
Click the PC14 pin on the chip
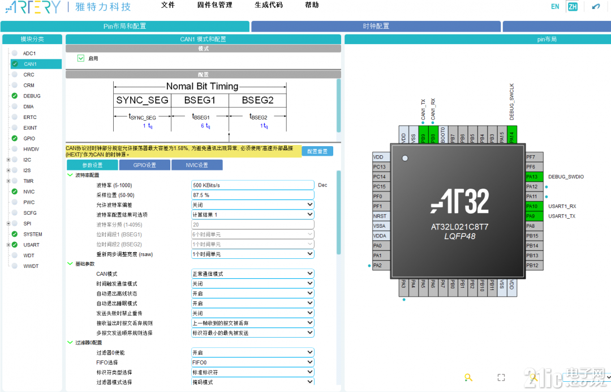[x=381, y=177]
